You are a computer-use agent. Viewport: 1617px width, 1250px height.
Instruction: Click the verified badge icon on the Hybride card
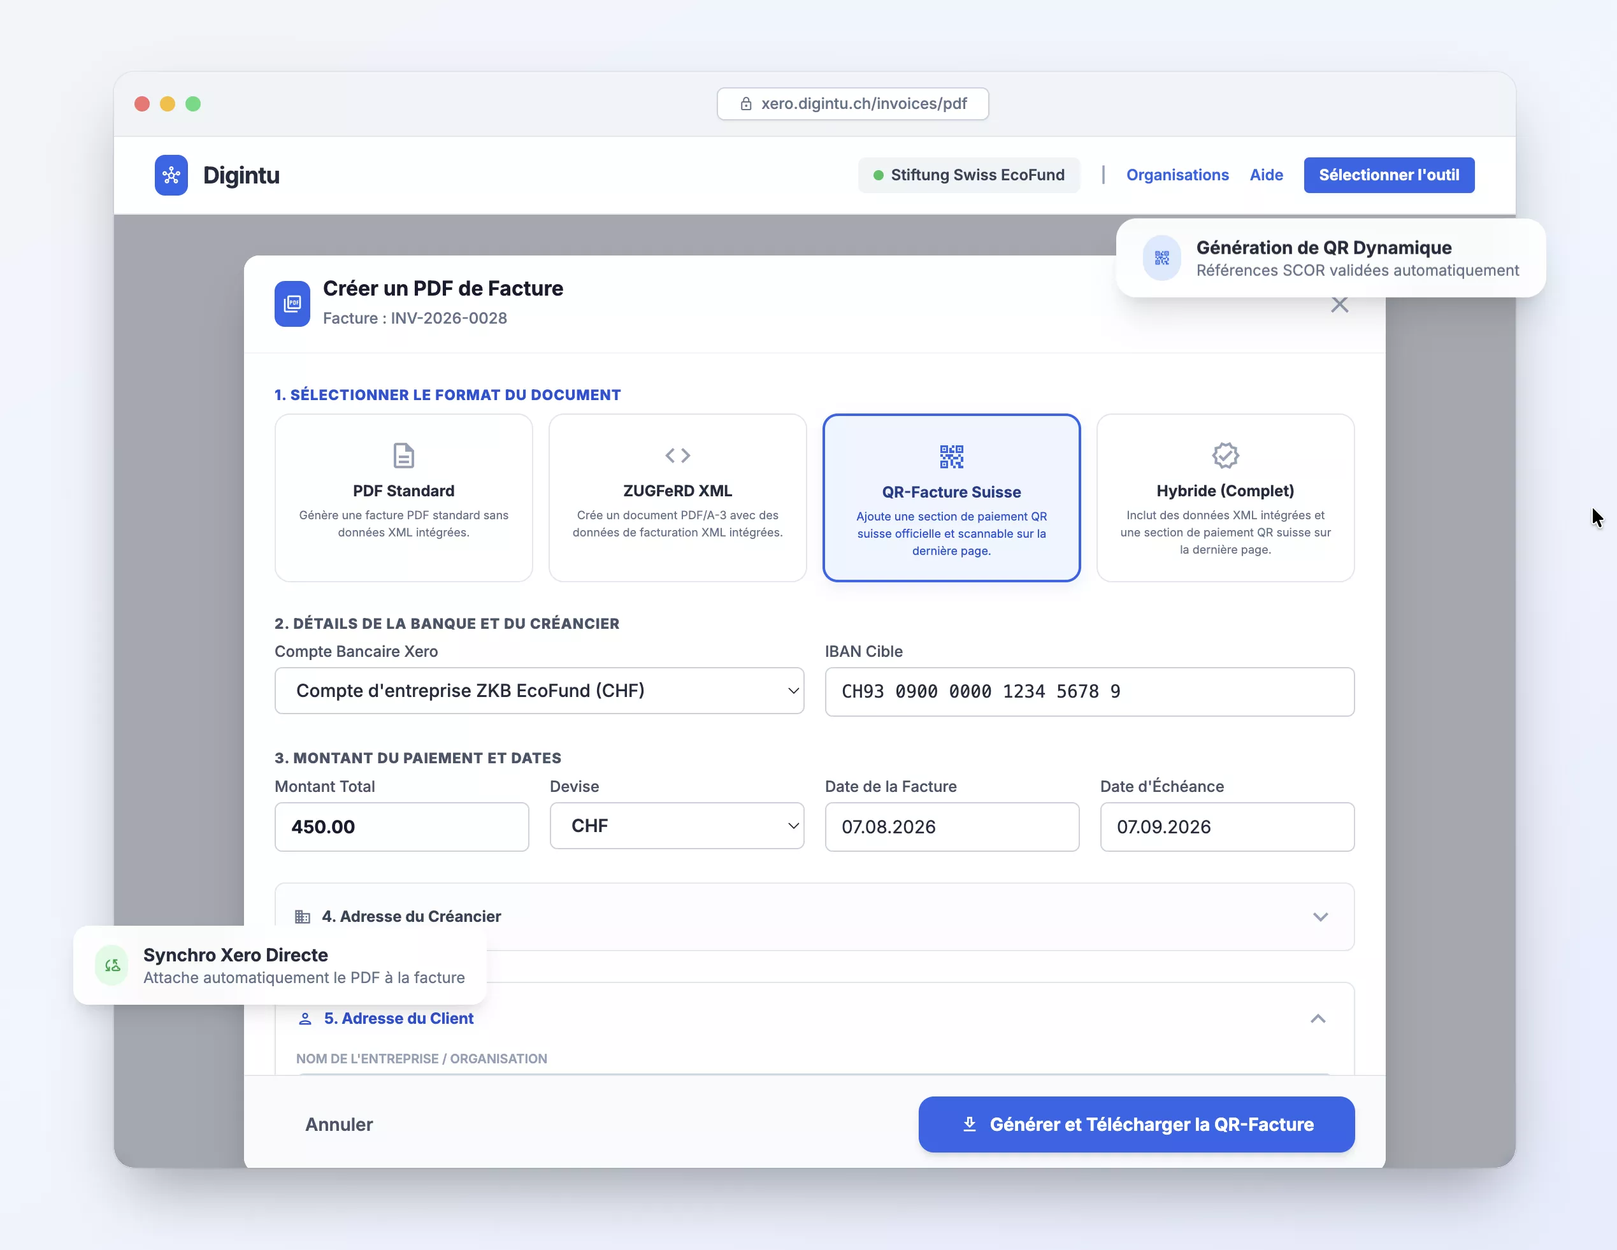coord(1225,456)
